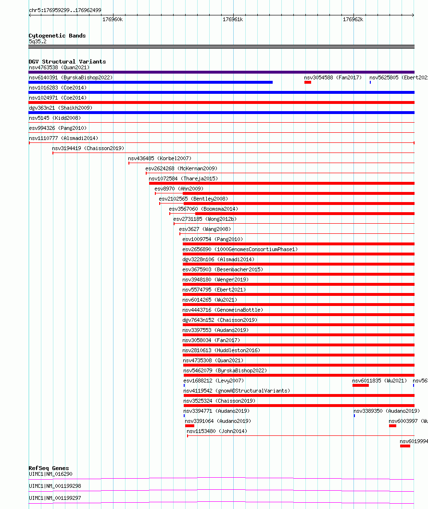
Task: Open nsv6014265 (Wu2021) variant
Action: [x=210, y=299]
